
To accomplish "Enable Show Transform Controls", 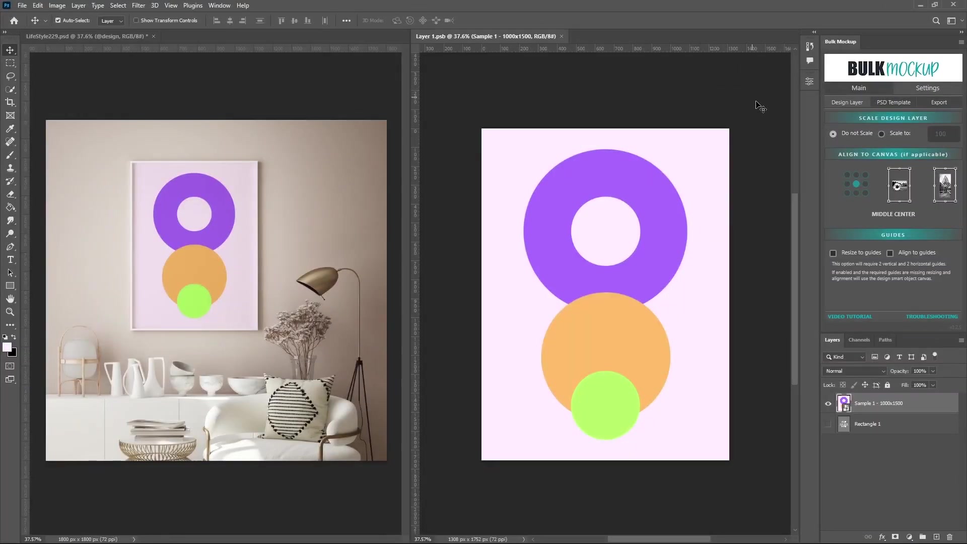I will coord(136,21).
